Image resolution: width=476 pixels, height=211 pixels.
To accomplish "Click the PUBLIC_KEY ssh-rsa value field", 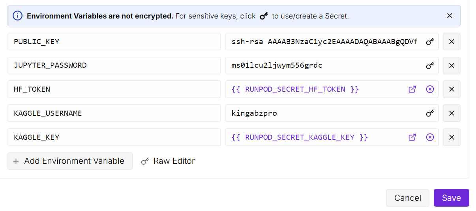I will [324, 42].
